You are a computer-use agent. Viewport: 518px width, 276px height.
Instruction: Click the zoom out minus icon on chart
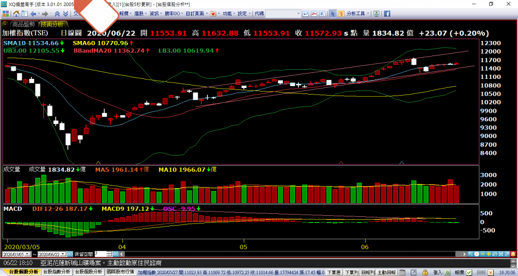click(x=482, y=254)
